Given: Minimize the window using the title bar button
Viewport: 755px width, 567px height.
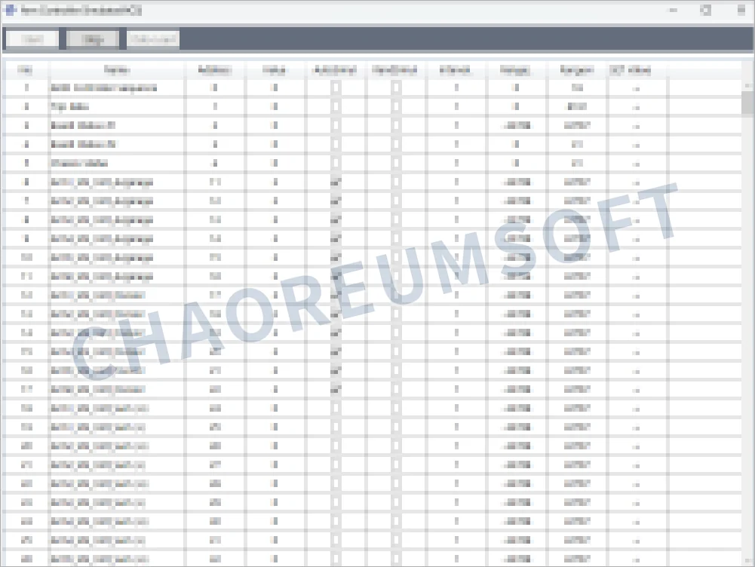Looking at the screenshot, I should point(673,10).
